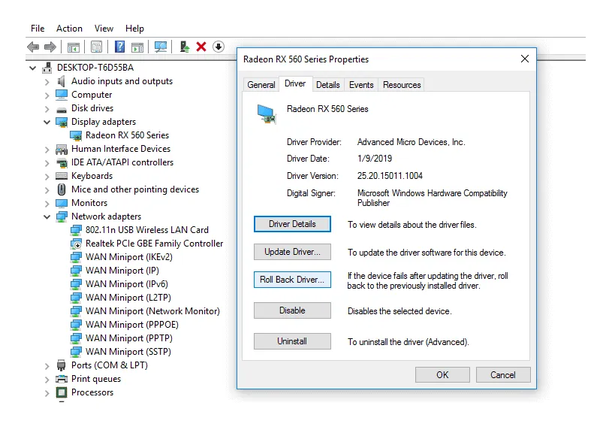Click the Human Interface Devices icon

(x=62, y=149)
